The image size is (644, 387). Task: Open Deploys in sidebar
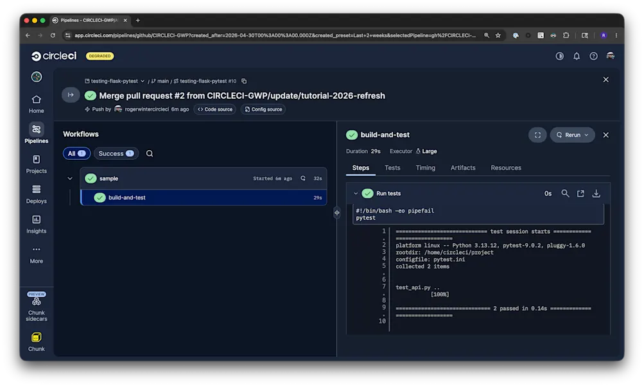(x=36, y=194)
